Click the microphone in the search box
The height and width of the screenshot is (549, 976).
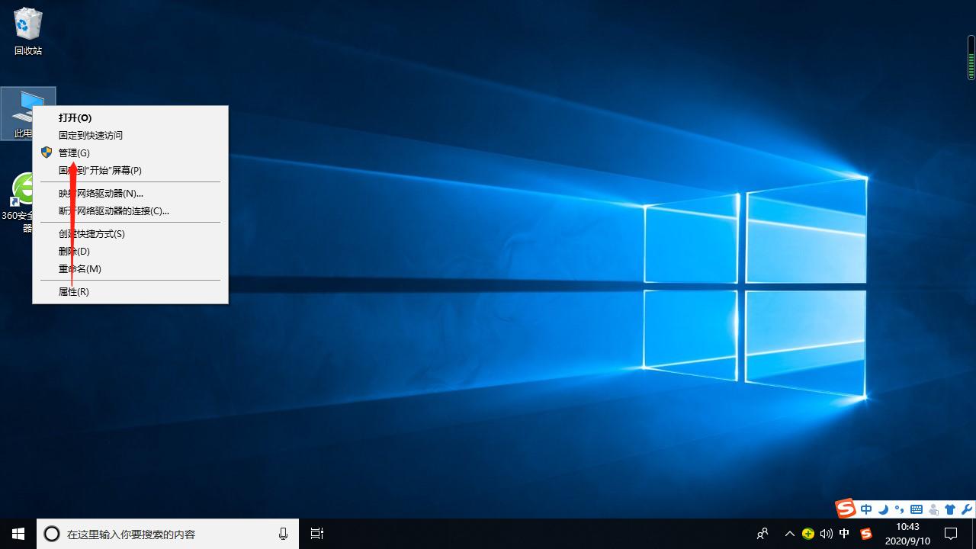(283, 534)
